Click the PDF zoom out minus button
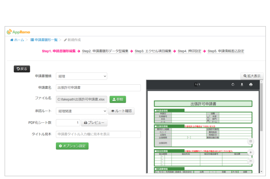This screenshot has height=179, width=270. click(250, 161)
